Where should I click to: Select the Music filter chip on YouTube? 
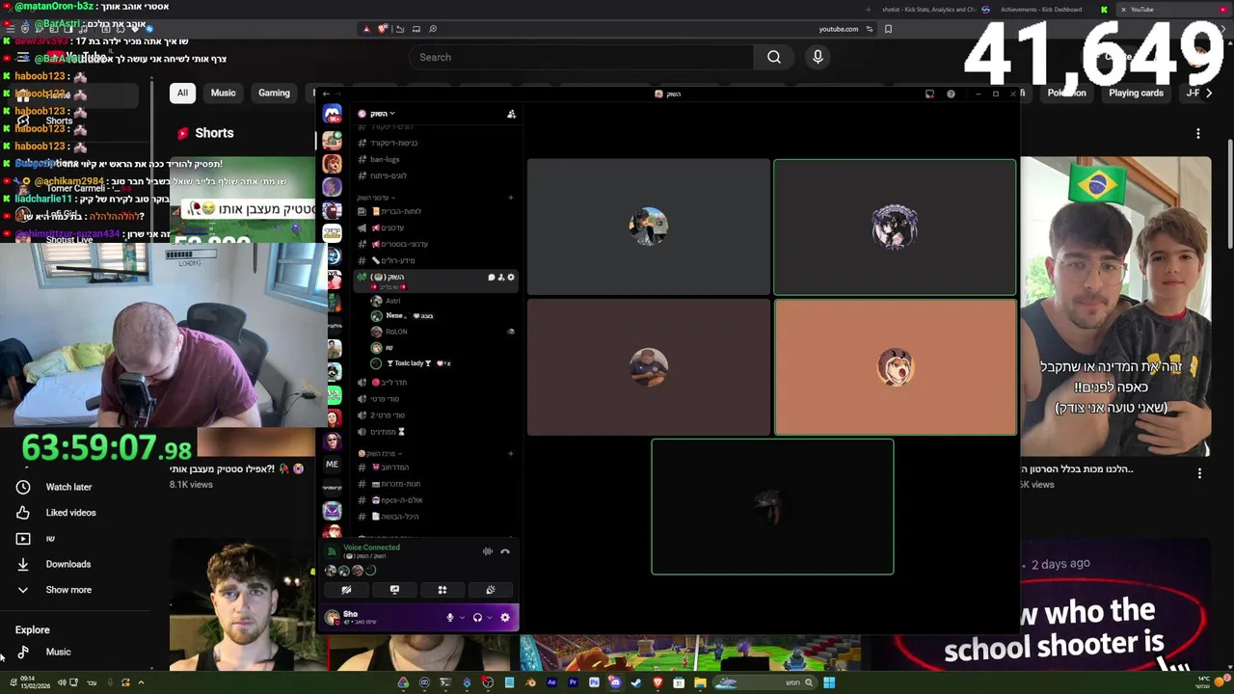223,93
